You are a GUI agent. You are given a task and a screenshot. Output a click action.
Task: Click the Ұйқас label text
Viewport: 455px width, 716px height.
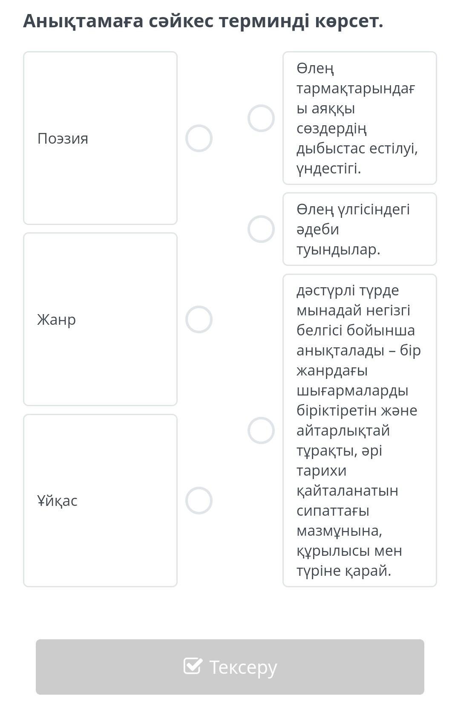[x=58, y=501]
